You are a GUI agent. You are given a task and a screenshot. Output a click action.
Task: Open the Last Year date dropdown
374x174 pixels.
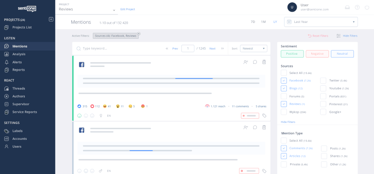321,22
